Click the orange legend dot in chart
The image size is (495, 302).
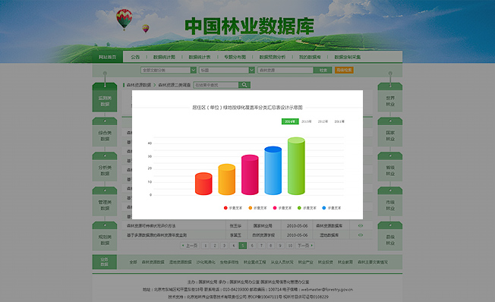tap(251, 208)
